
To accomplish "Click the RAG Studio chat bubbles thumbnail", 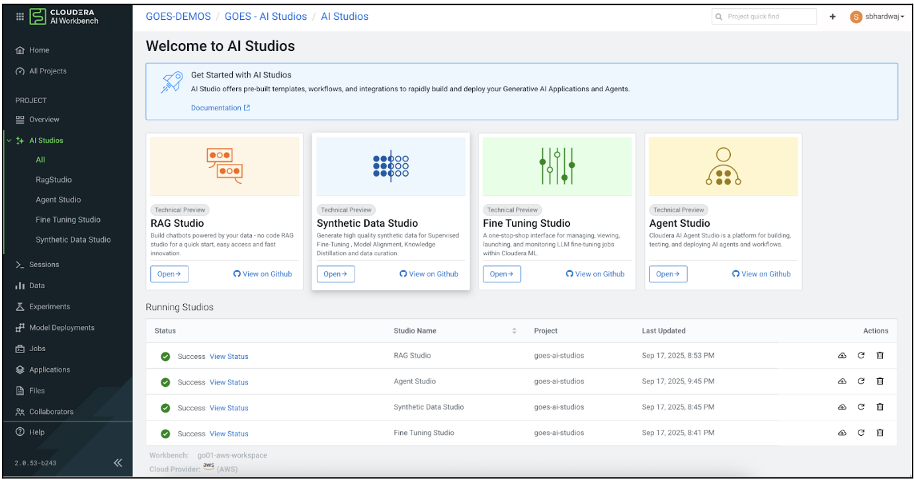I will [224, 166].
